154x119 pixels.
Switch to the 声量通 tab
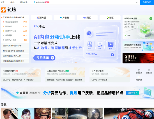pos(64,18)
